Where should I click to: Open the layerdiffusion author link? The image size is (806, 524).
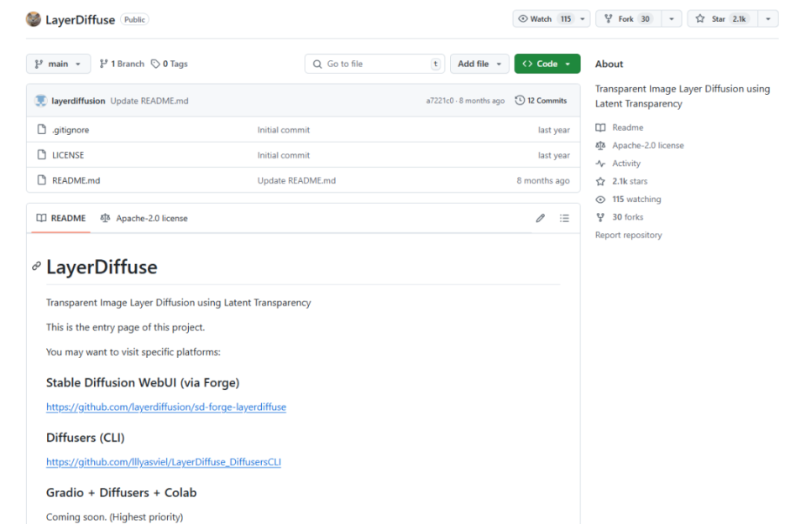[x=78, y=101]
